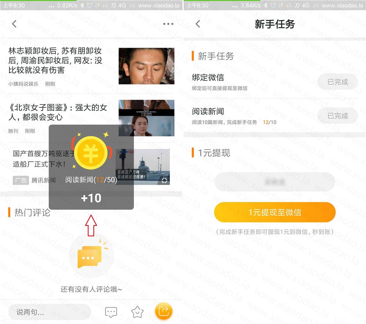The image size is (366, 324).
Task: Tap the warship ad thumbnail
Action: pos(146,167)
